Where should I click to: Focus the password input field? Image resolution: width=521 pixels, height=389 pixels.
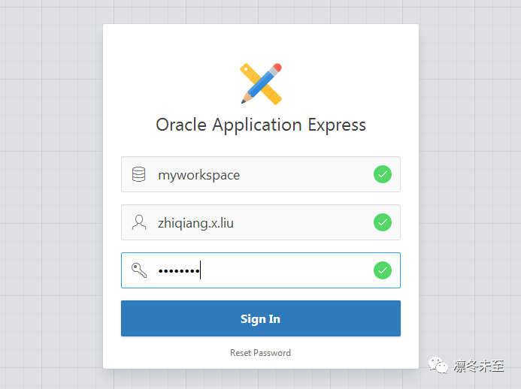(286, 270)
